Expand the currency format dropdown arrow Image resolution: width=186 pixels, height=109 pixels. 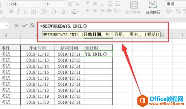click(x=173, y=11)
